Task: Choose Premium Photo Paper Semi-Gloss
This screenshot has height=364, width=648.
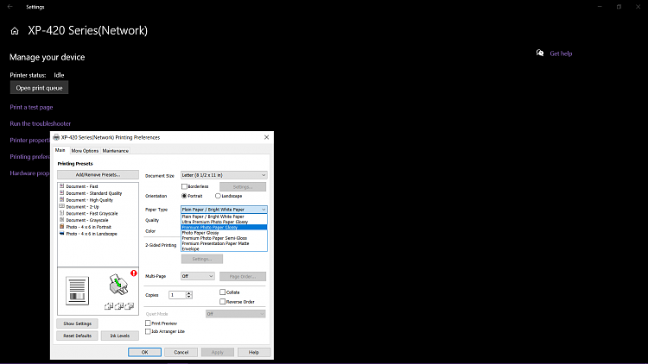Action: [224, 238]
